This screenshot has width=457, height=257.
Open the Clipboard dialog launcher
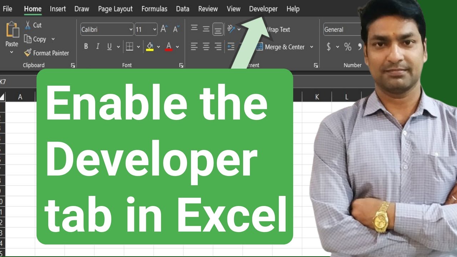pos(73,65)
